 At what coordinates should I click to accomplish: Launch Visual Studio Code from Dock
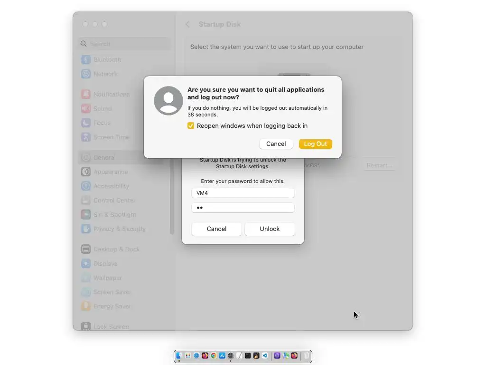(x=265, y=355)
